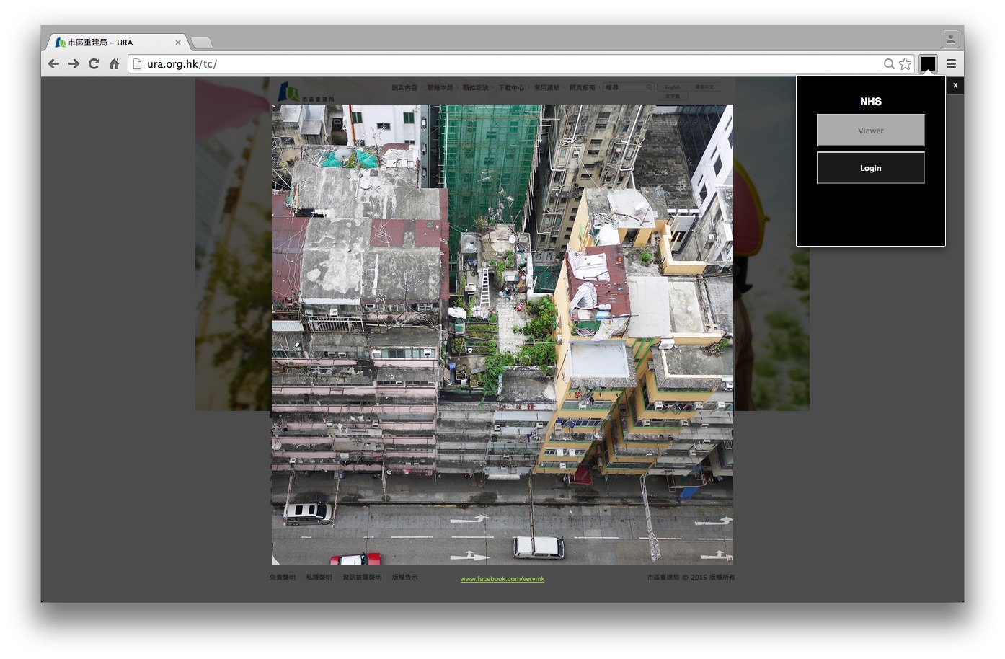The height and width of the screenshot is (659, 1005).
Task: Close the 市區重建局 – URA tab
Action: coord(178,43)
